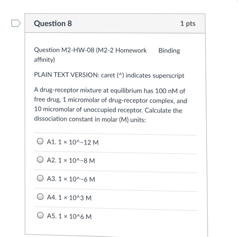The width and height of the screenshot is (238, 237).
Task: Select radio button for answer A1
Action: click(x=40, y=141)
